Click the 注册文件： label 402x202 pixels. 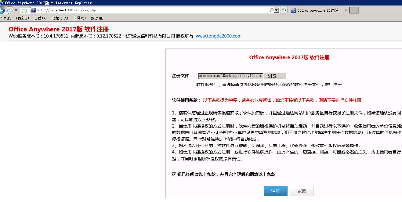182,76
